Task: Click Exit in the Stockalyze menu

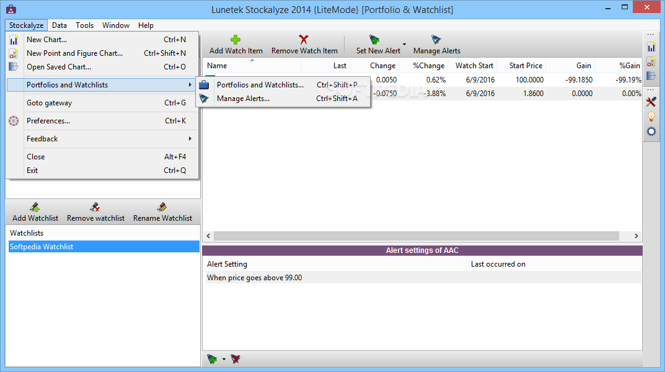Action: [103, 170]
